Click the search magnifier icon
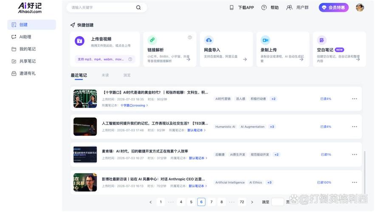Screen dimensions: 375x212 pos(138,8)
